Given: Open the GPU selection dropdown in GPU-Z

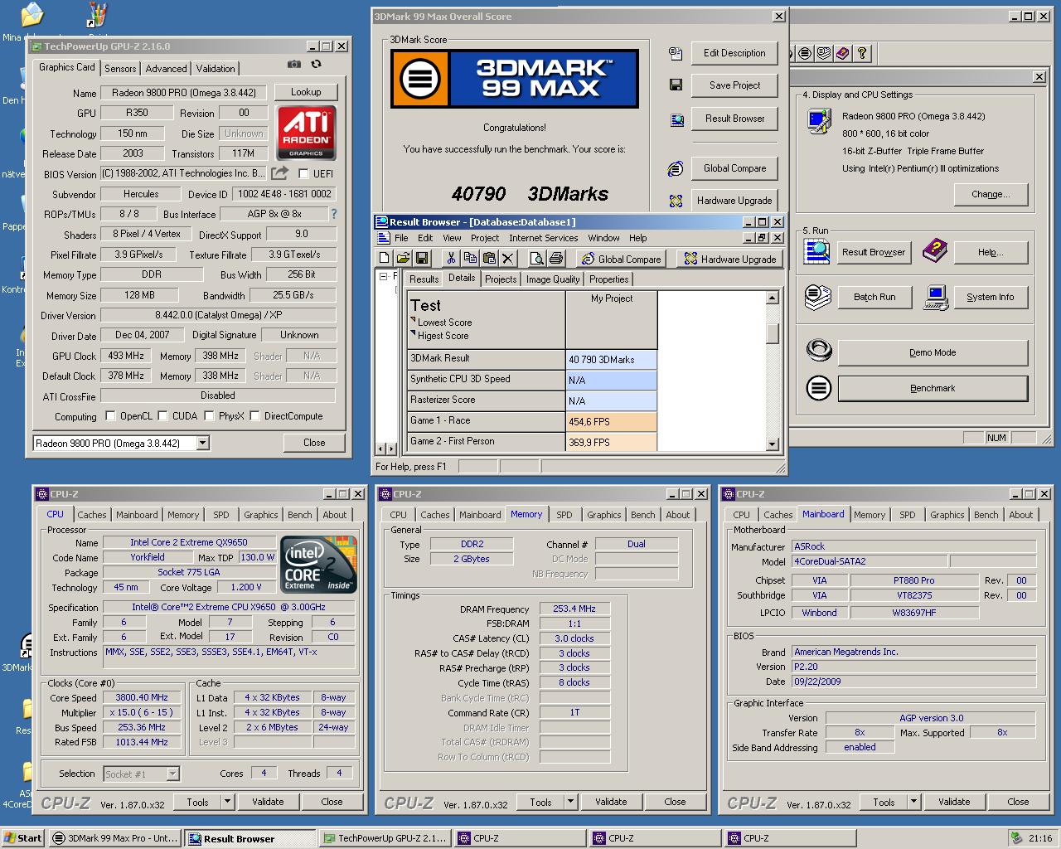Looking at the screenshot, I should tap(203, 444).
